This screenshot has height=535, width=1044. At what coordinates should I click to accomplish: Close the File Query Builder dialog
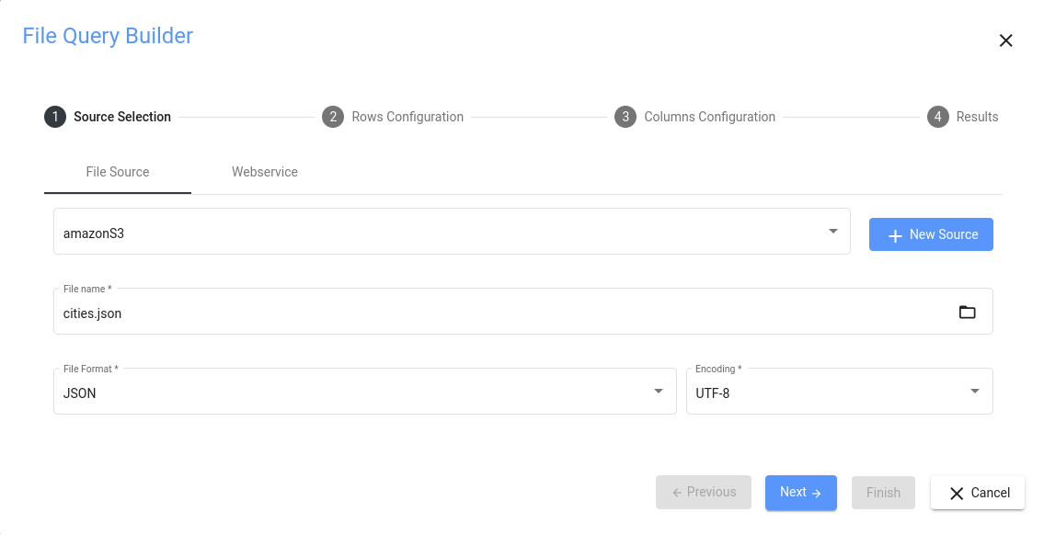tap(1005, 40)
